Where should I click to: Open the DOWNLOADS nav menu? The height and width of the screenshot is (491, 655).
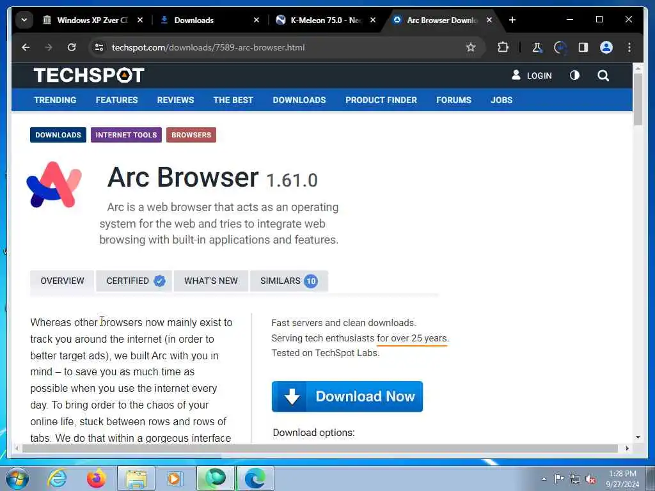299,100
